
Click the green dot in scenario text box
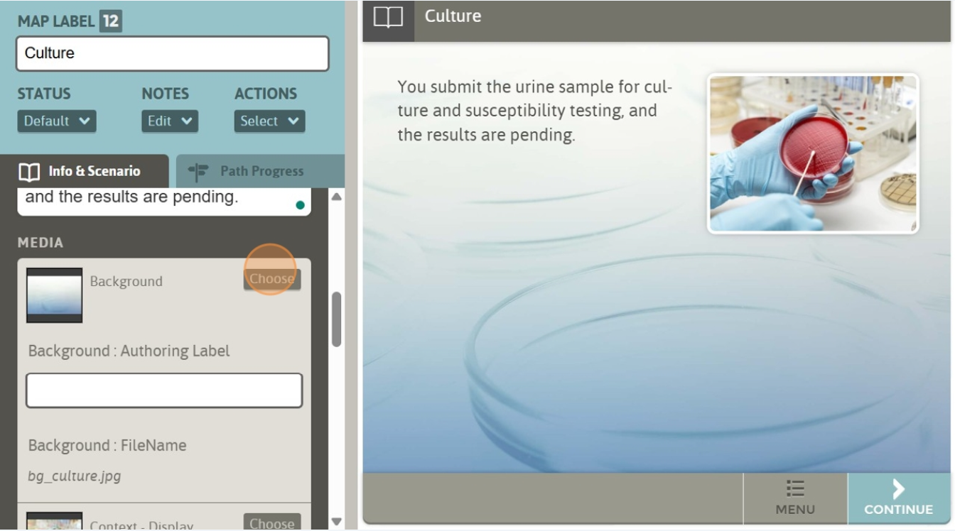pyautogui.click(x=300, y=205)
